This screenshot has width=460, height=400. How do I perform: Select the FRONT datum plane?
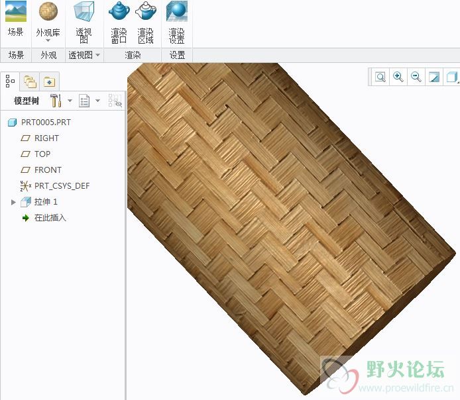(48, 170)
